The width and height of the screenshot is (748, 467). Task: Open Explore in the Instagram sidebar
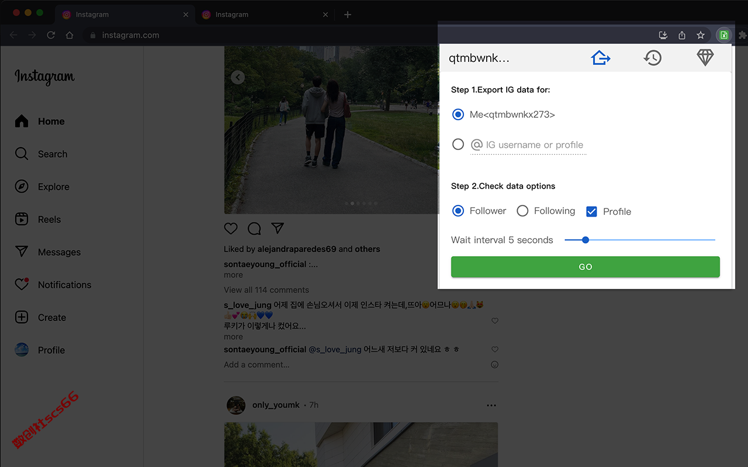click(42, 187)
